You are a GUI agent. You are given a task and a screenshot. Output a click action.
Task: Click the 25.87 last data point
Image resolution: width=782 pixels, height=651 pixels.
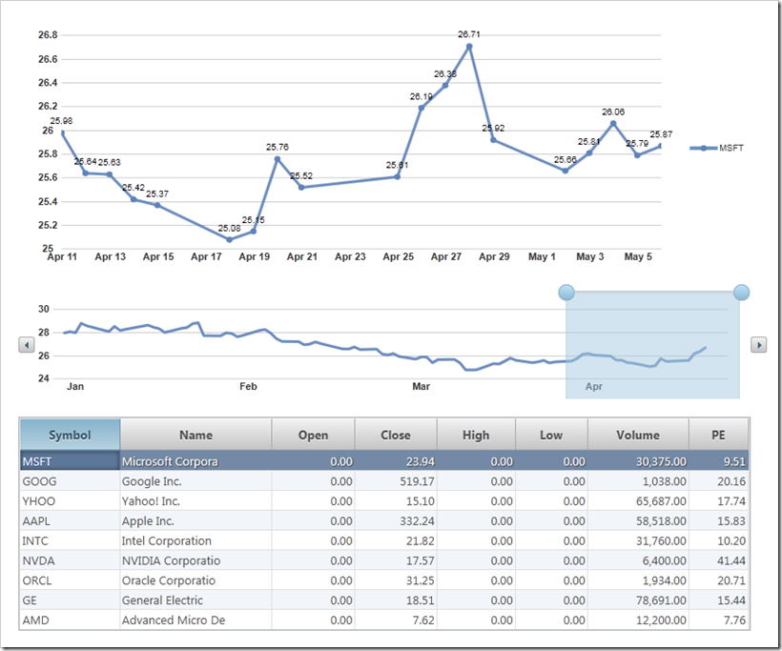[x=661, y=146]
